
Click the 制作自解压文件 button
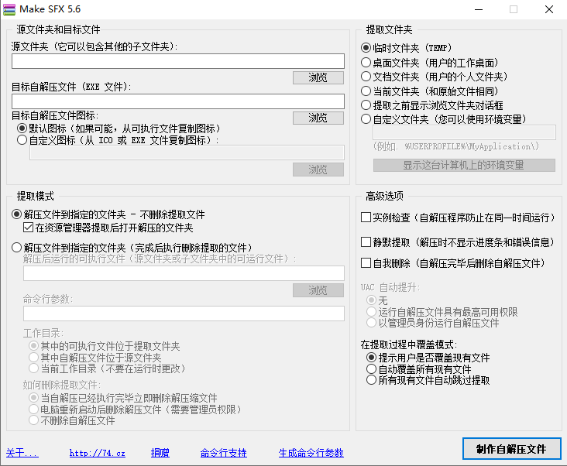coord(510,449)
